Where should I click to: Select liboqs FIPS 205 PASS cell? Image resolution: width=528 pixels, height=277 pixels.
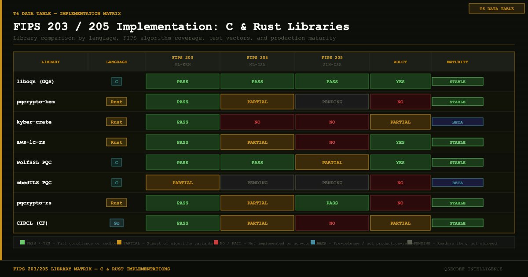pyautogui.click(x=332, y=81)
